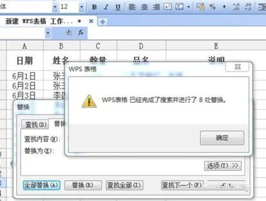Click the insert function fx icon
The image size is (266, 201).
coord(80,33)
